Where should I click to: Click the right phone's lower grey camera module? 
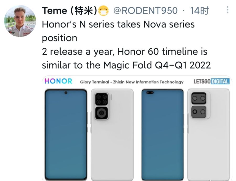[199, 112]
